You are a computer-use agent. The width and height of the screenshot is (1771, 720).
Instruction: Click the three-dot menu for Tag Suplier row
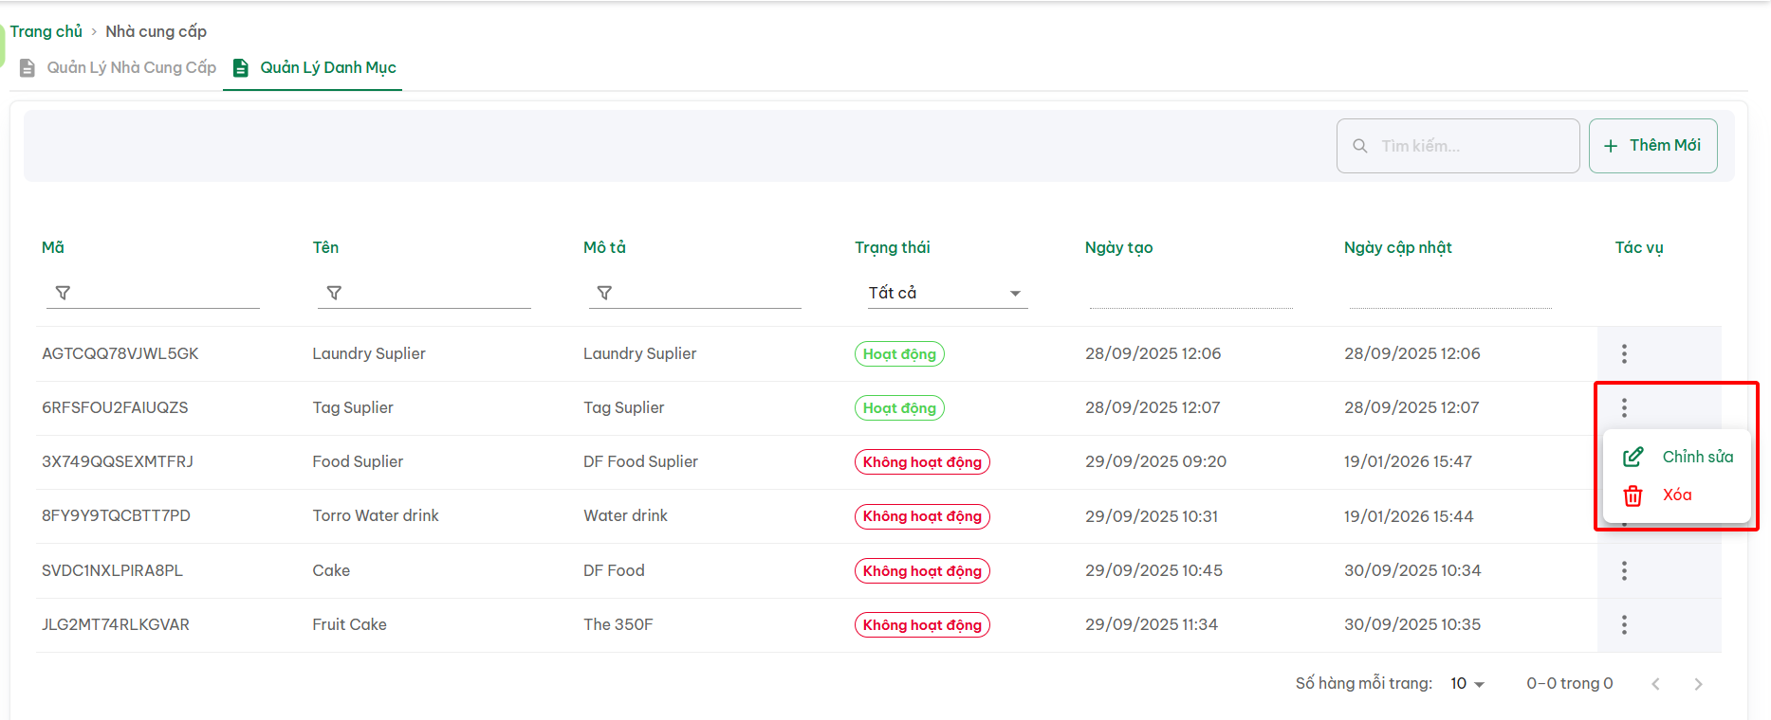tap(1624, 407)
